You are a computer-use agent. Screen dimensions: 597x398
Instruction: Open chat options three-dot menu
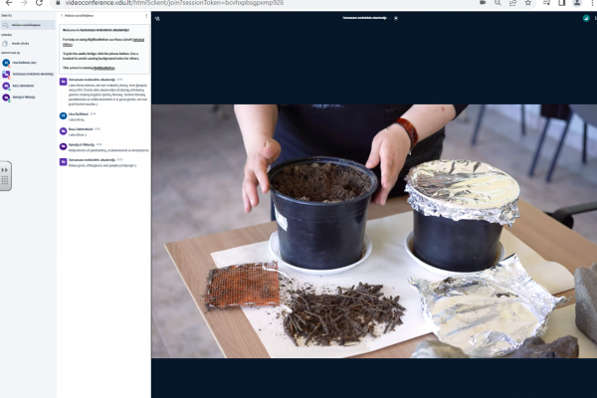tap(146, 16)
